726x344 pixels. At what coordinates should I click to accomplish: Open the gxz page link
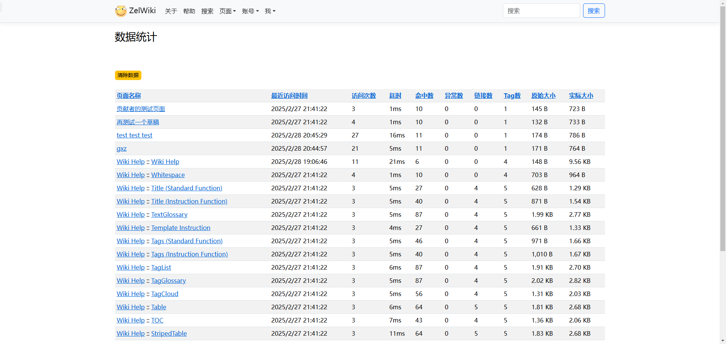point(121,149)
